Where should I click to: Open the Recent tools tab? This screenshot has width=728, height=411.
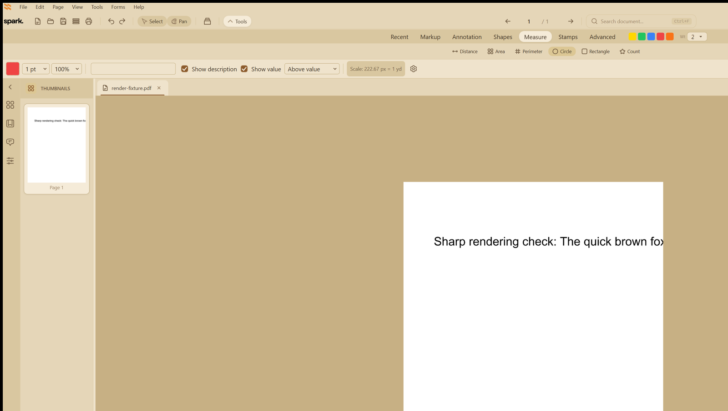pos(399,37)
